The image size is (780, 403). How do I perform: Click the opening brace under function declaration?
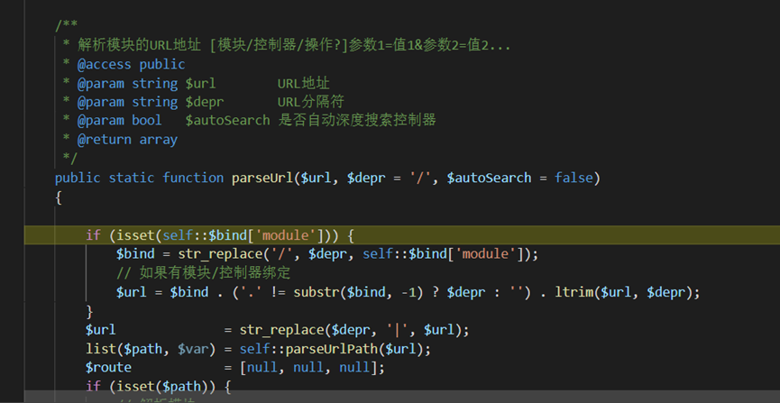point(59,197)
